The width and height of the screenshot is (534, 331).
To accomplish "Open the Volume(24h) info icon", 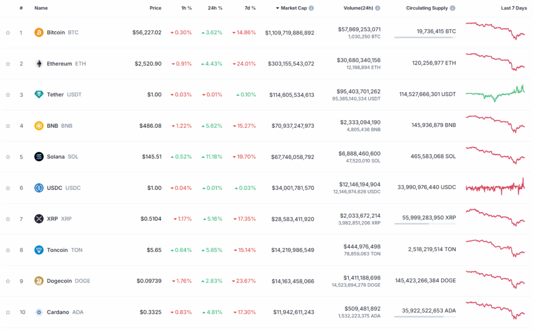I will point(378,8).
